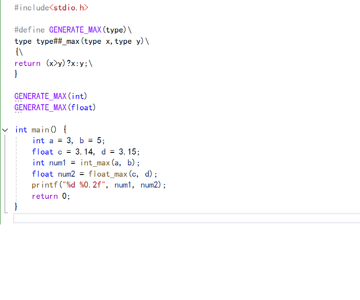Screen dimensions: 360x300
Task: Click the #include<stdio.h> line
Action: click(51, 8)
